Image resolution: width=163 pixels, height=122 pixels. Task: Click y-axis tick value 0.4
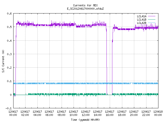point(9,41)
